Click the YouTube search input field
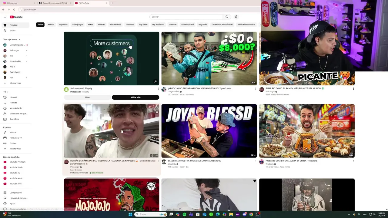Image resolution: width=388 pixels, height=218 pixels. pyautogui.click(x=186, y=17)
